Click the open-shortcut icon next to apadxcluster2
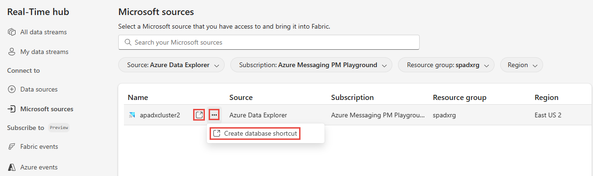This screenshot has height=176, width=593. (x=199, y=115)
